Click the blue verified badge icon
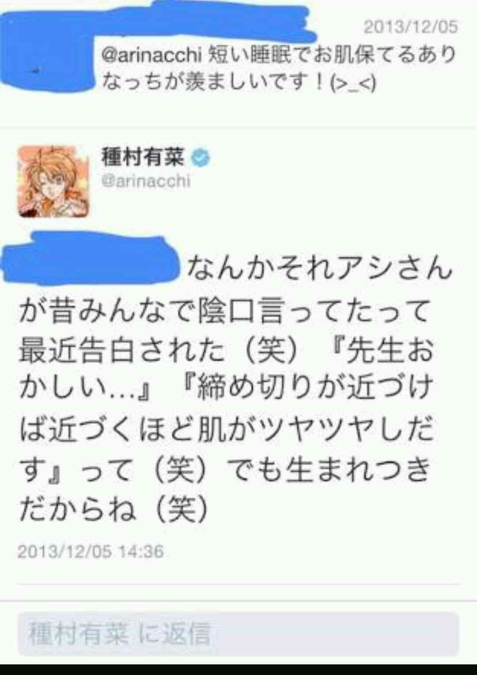This screenshot has height=675, width=477. tap(200, 158)
